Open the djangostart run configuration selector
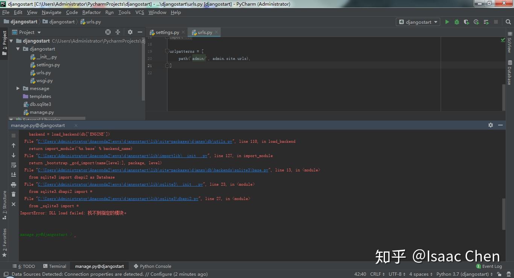Image resolution: width=514 pixels, height=278 pixels. tap(418, 21)
